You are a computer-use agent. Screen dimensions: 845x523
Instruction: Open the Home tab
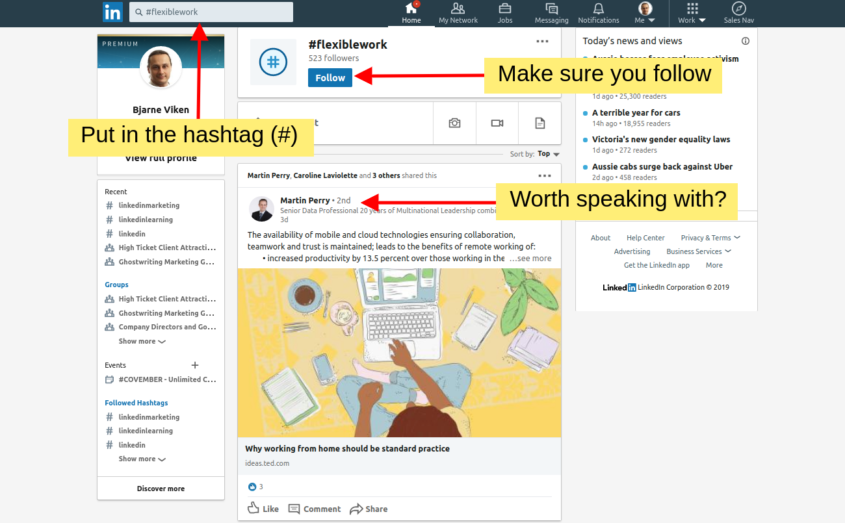411,14
